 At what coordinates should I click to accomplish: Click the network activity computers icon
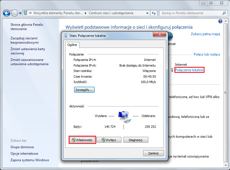(x=125, y=117)
